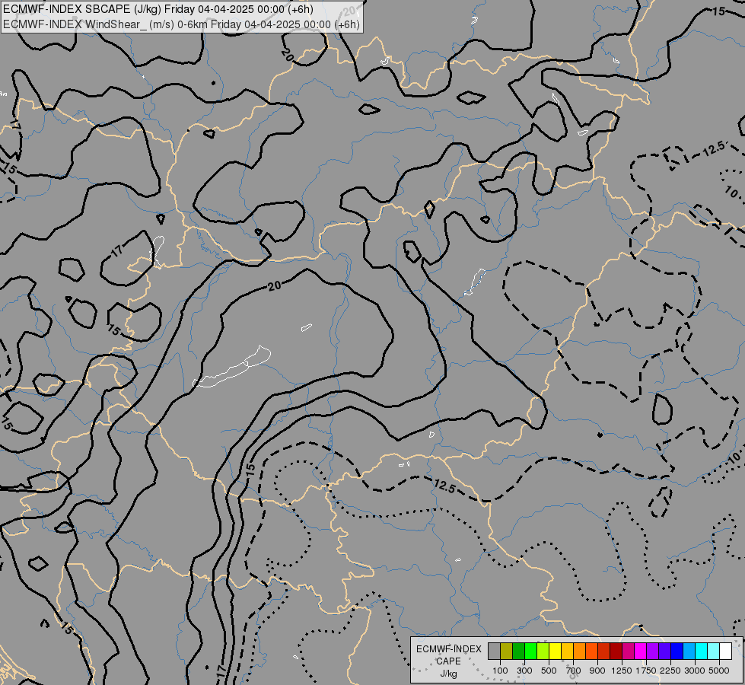Image resolution: width=745 pixels, height=685 pixels.
Task: Click the legend value '500'
Action: tap(549, 671)
